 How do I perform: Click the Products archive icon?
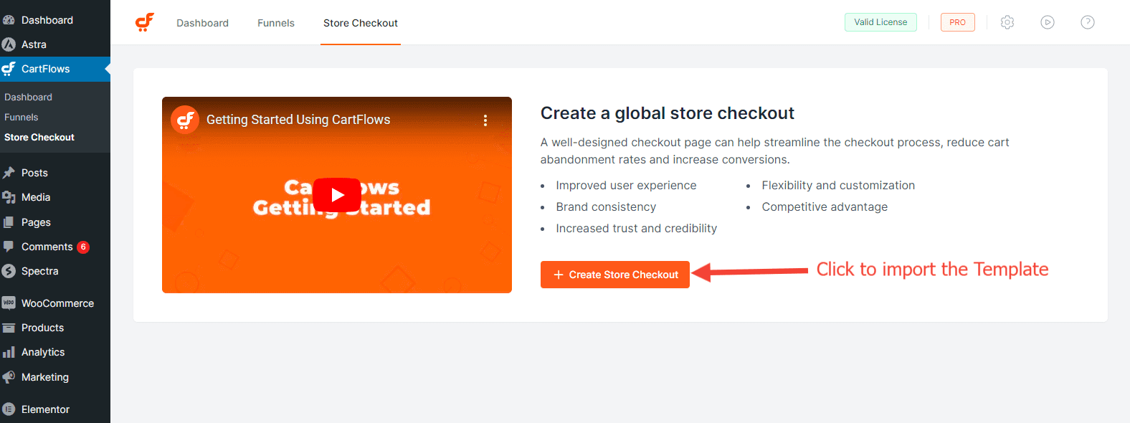click(x=9, y=328)
